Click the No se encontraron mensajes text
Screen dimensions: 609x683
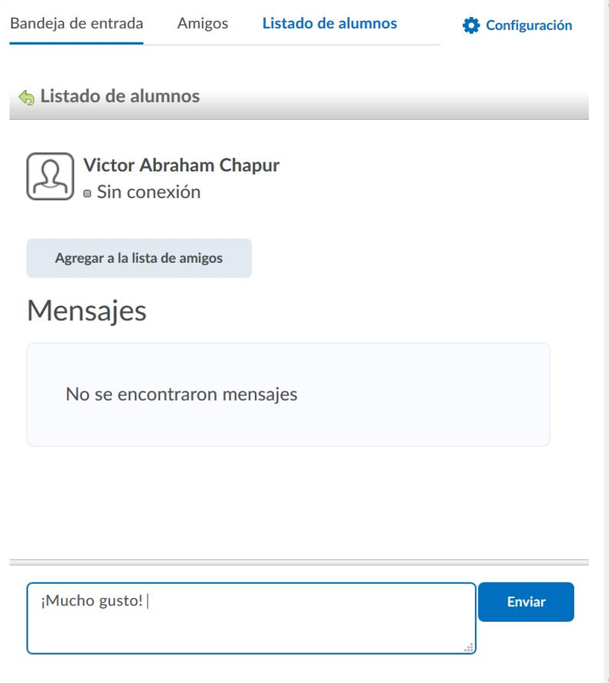[x=181, y=394]
